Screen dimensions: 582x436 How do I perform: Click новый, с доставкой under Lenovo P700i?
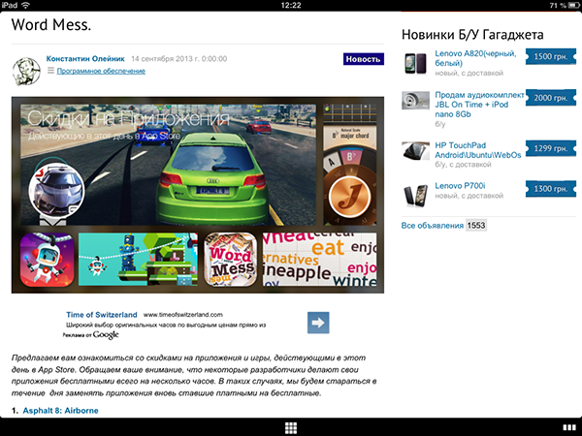pyautogui.click(x=469, y=196)
